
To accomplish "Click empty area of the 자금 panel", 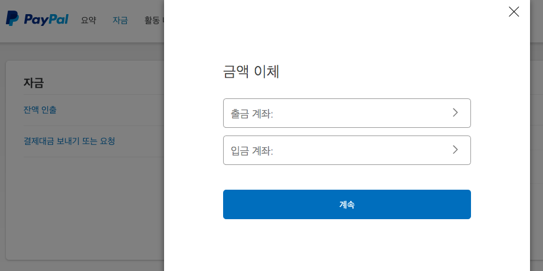I will point(83,206).
